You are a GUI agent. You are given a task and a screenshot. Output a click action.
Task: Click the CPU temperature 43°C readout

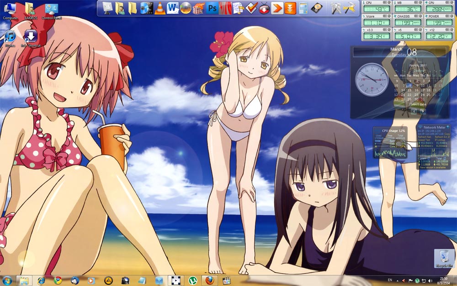click(x=377, y=9)
